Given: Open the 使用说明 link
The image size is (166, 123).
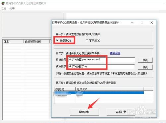Looking at the screenshot, I should [x=115, y=53].
